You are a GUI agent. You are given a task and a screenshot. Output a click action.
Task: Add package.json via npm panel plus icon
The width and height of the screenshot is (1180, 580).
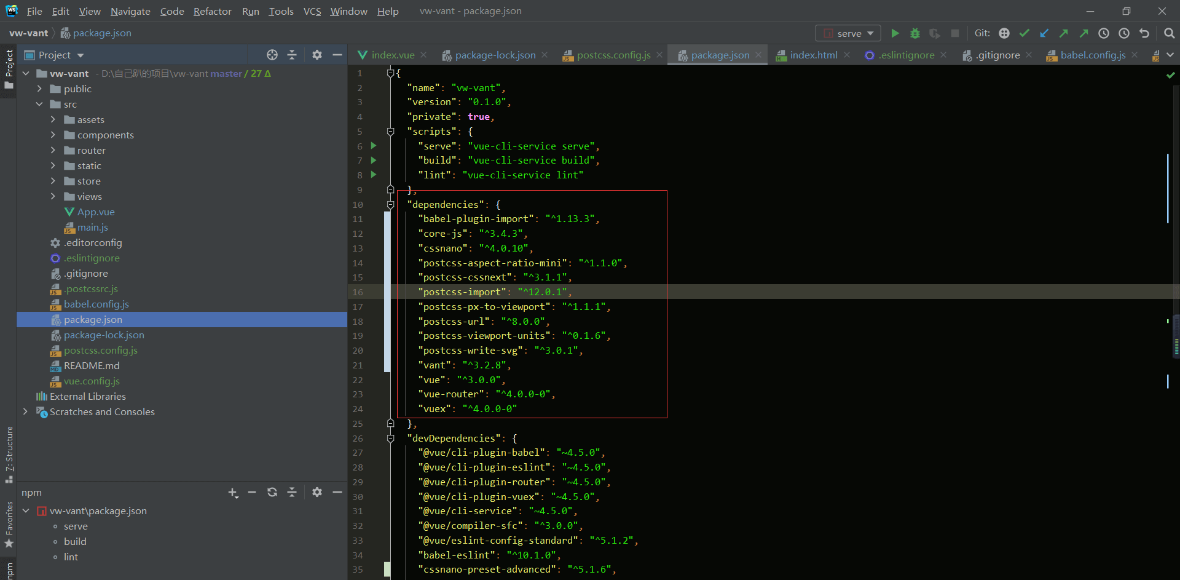coord(233,493)
